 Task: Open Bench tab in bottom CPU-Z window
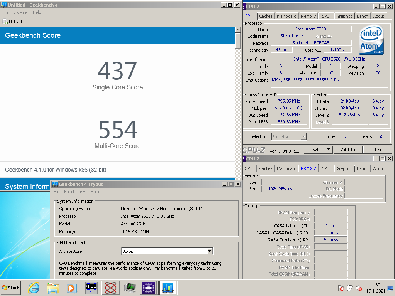click(x=363, y=168)
